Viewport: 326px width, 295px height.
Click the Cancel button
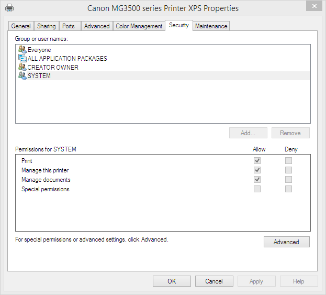pyautogui.click(x=213, y=281)
